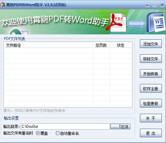Click the Word document icon in banner

(156, 23)
